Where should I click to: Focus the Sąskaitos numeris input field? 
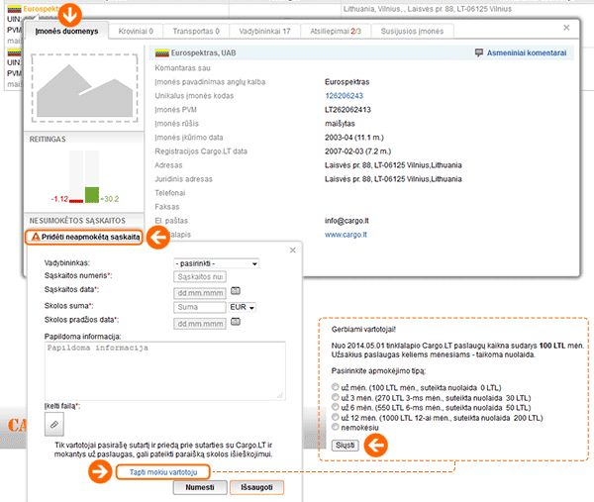tap(200, 277)
